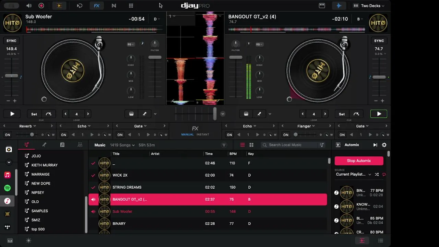The height and width of the screenshot is (247, 439).
Task: Open the NEW DOPE playlist
Action: 41,184
